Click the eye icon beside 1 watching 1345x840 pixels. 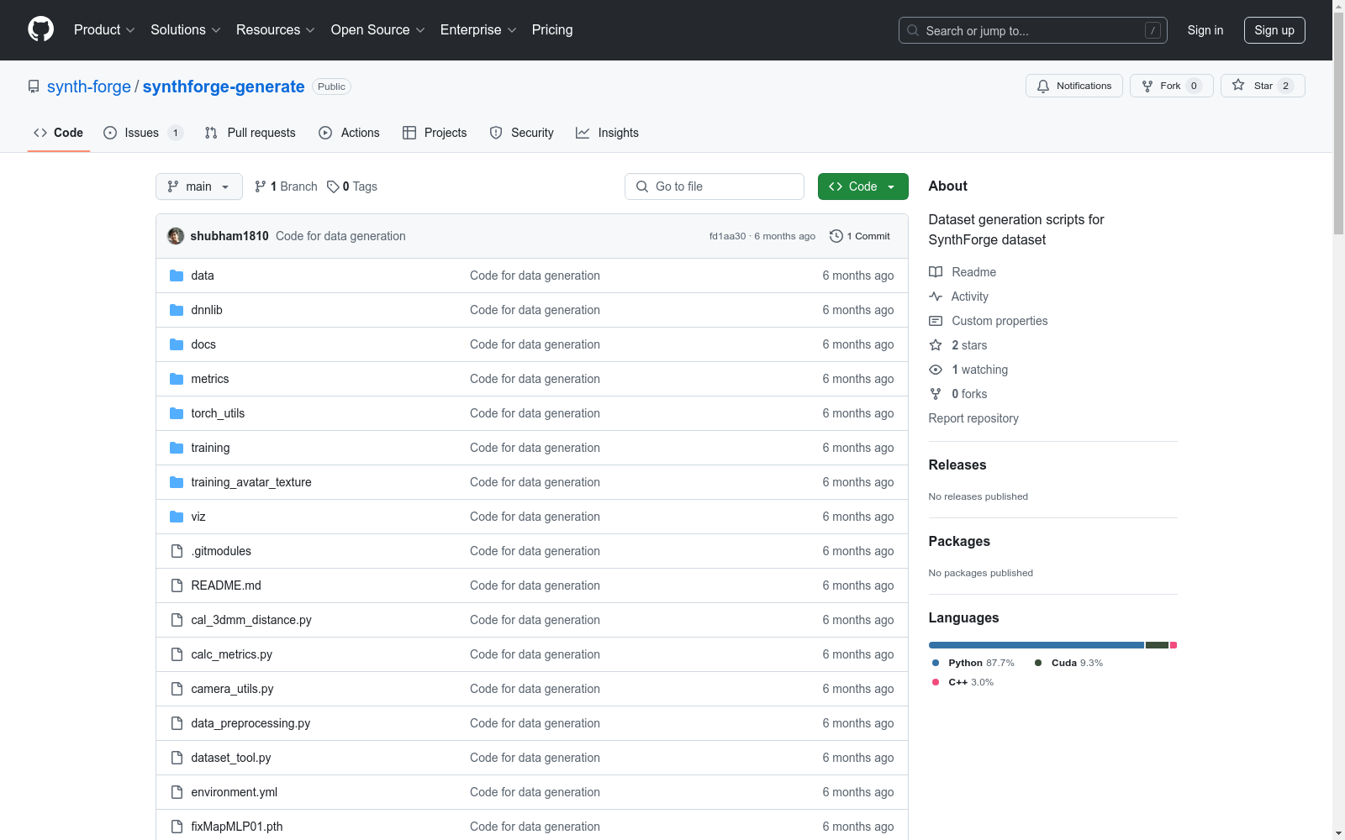coord(936,370)
